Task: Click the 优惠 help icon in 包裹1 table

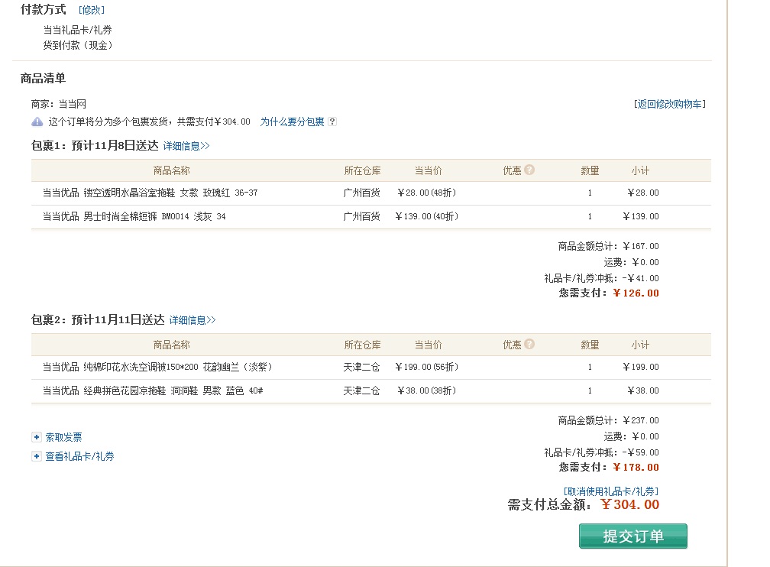Action: pyautogui.click(x=529, y=170)
